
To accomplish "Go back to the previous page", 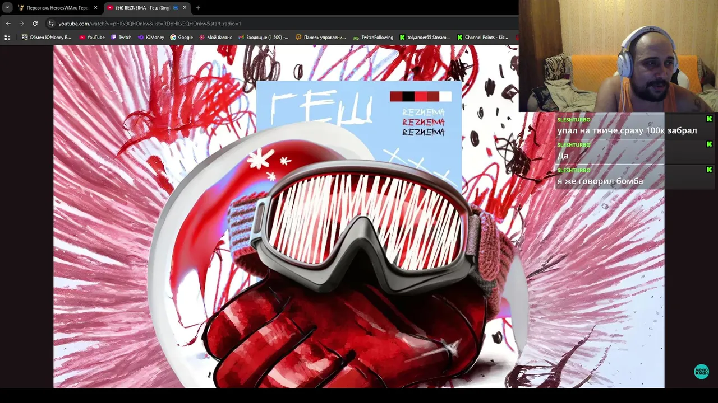I will pyautogui.click(x=8, y=24).
